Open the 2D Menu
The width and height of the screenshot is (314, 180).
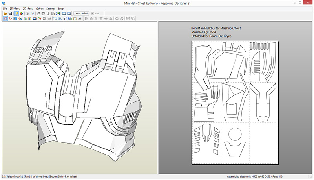point(28,9)
